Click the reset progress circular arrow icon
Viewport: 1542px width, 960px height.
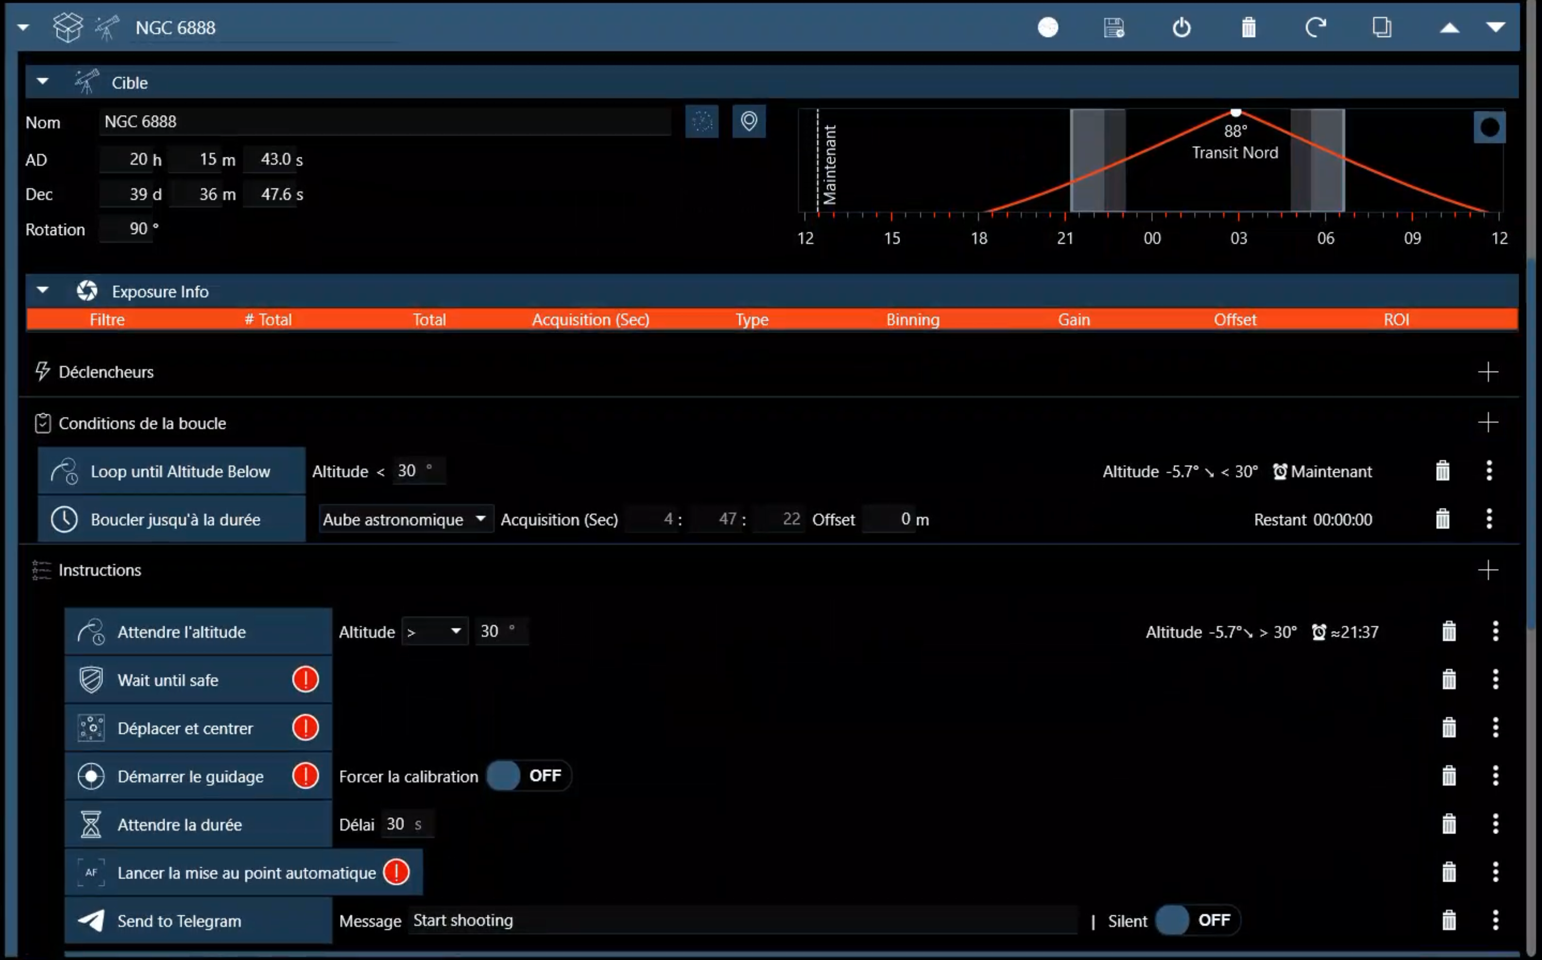coord(1315,27)
